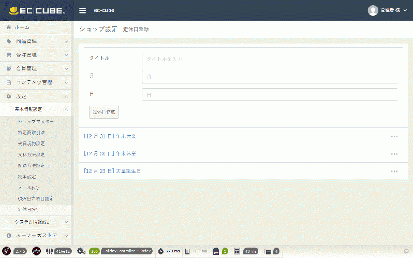Click the Symfony logo in debug toolbar
The height and width of the screenshot is (258, 413).
[7, 251]
